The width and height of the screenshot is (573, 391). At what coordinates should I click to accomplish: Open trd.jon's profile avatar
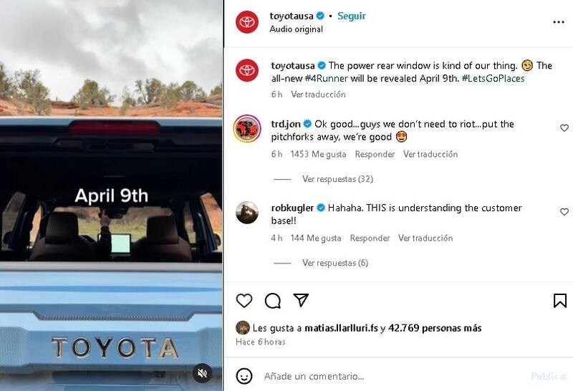point(247,129)
